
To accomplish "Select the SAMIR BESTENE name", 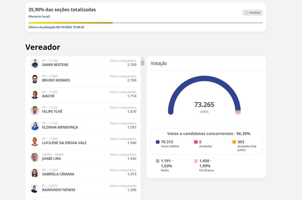I will pos(55,65).
